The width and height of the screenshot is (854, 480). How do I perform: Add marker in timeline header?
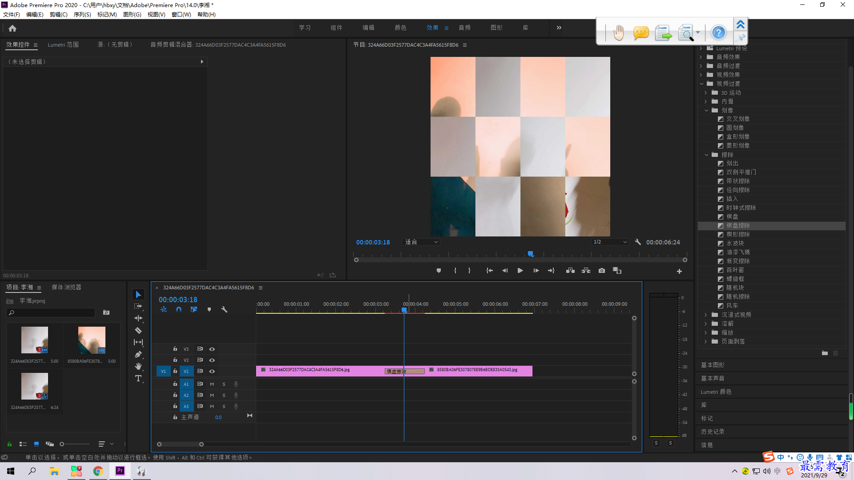click(209, 309)
